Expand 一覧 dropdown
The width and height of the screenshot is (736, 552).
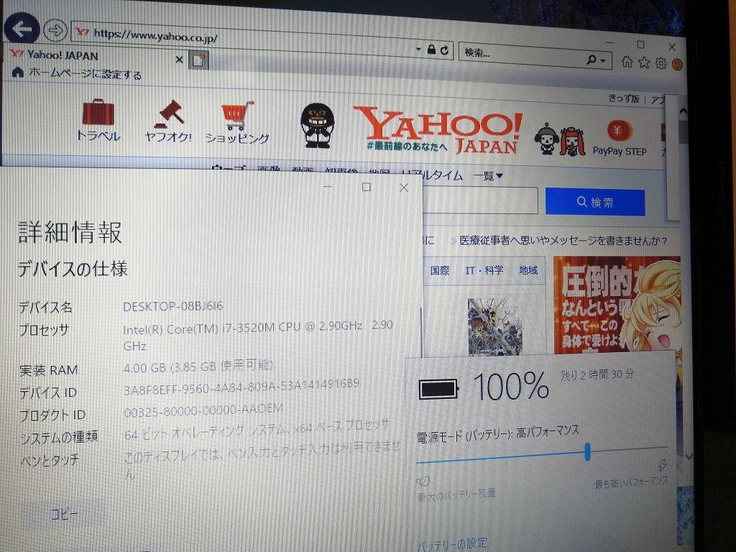pos(488,176)
